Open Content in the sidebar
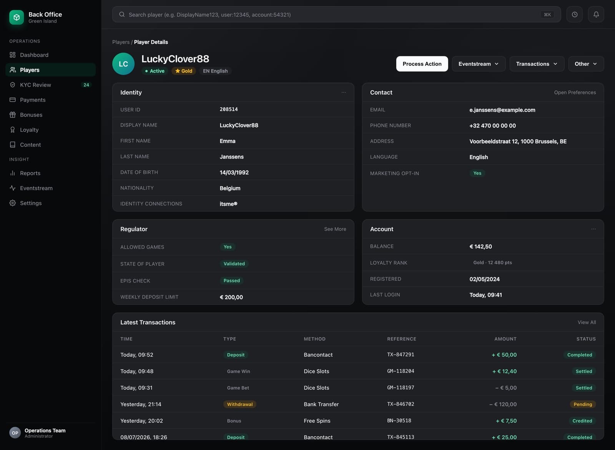The image size is (615, 450). 50,145
